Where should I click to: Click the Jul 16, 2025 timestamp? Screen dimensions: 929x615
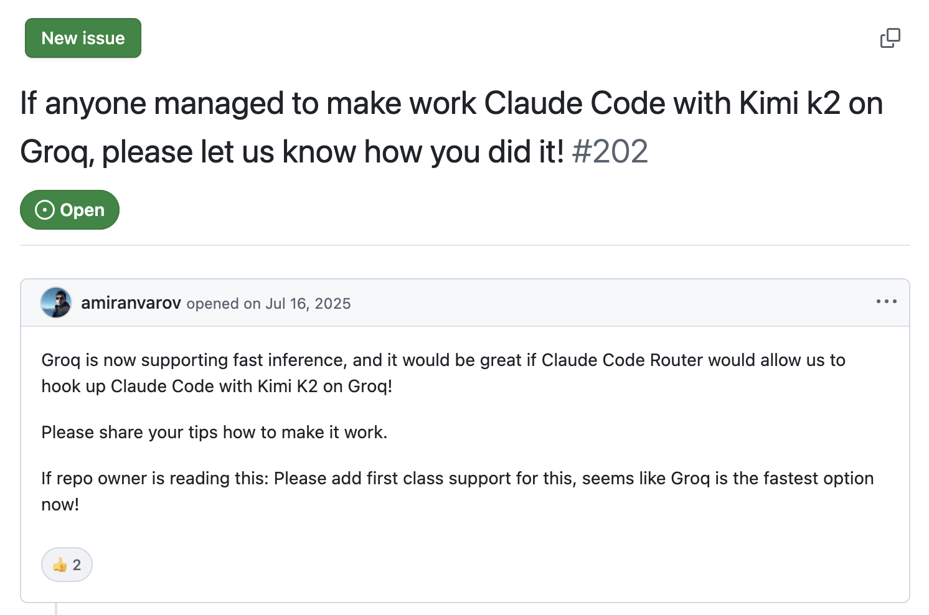pyautogui.click(x=308, y=304)
